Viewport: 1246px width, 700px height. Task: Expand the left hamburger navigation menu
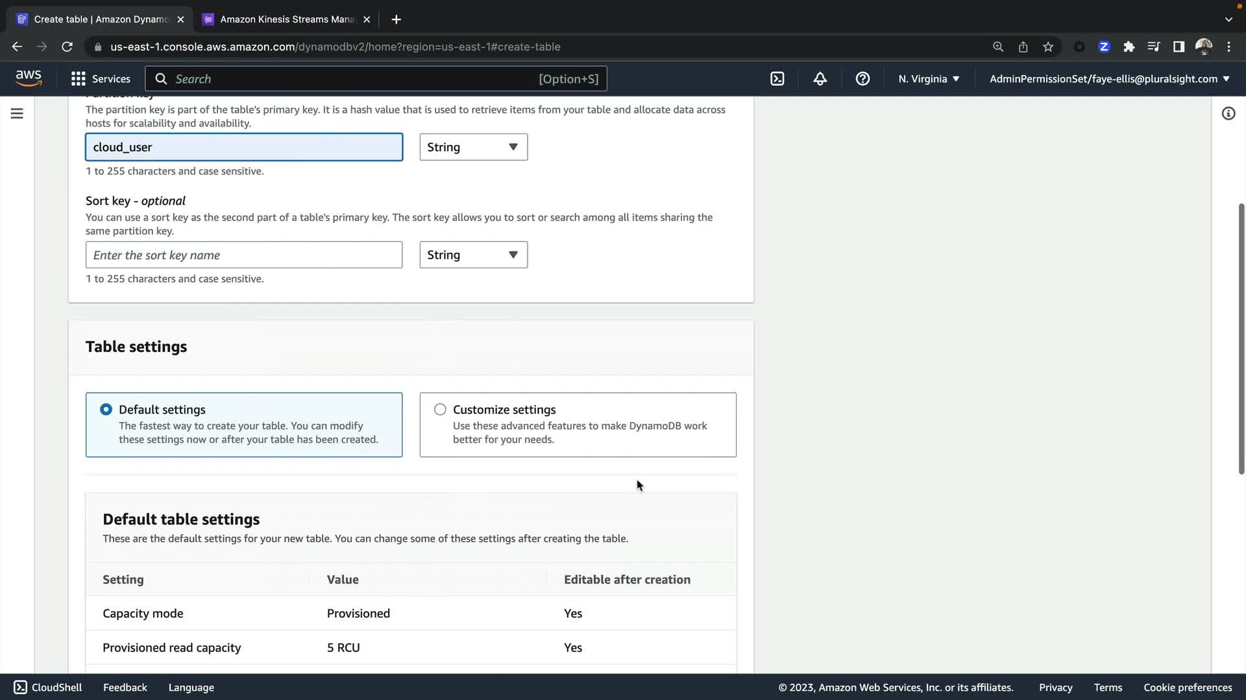tap(17, 113)
